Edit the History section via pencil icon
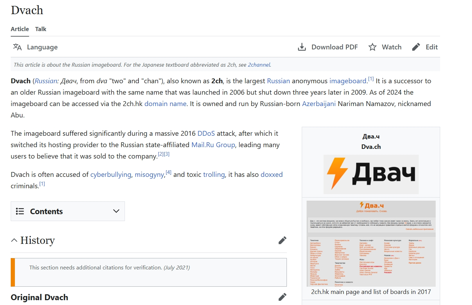This screenshot has height=305, width=472. click(282, 240)
